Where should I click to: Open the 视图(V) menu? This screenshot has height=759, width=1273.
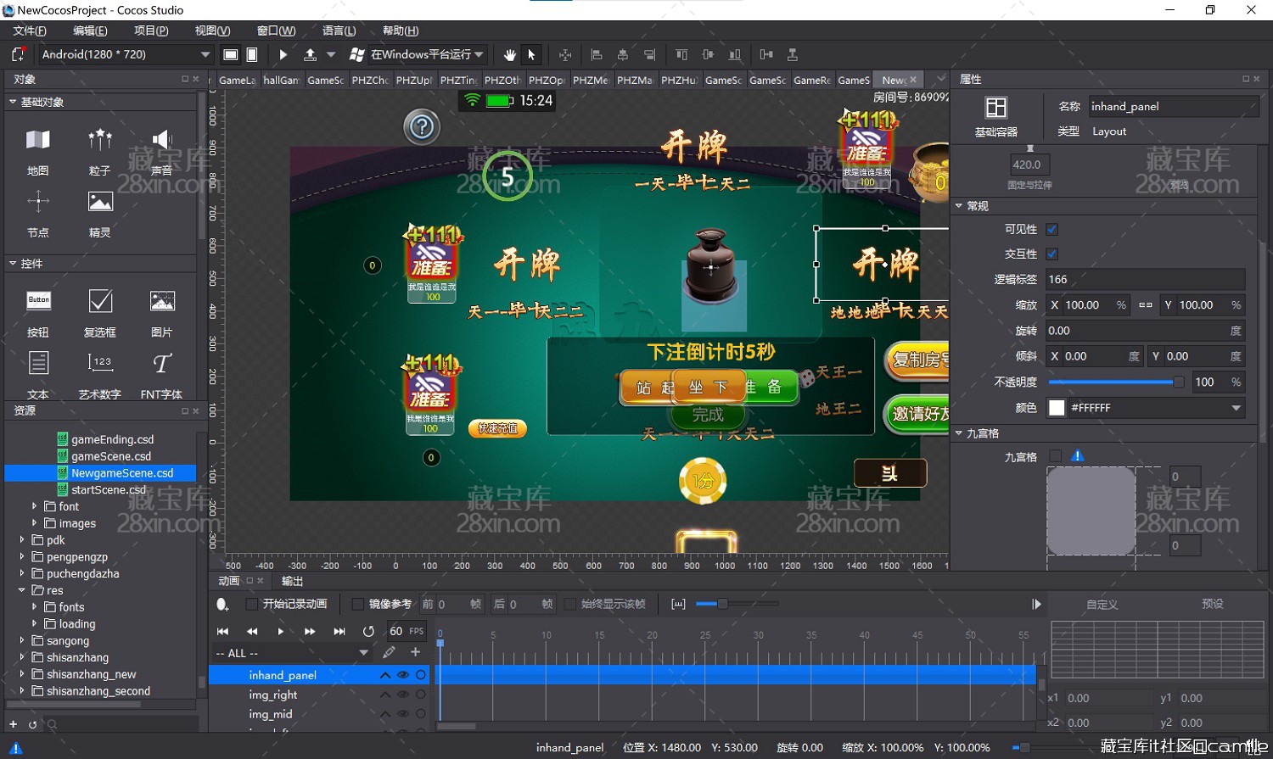[x=212, y=31]
